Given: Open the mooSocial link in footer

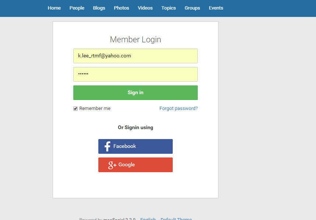Looking at the screenshot, I should (113, 219).
